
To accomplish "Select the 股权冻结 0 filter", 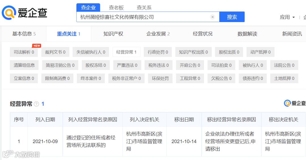I will (96, 65).
